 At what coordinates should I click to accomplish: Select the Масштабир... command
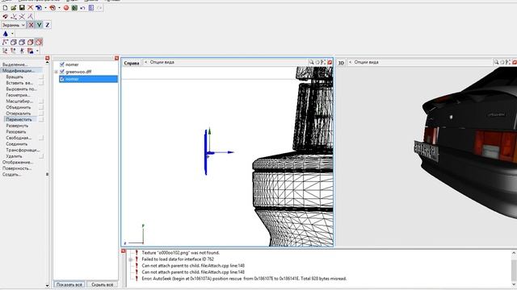click(x=19, y=101)
